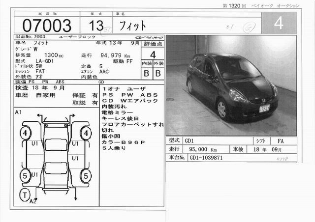
Task: Click the large model year 13
Action: point(96,26)
